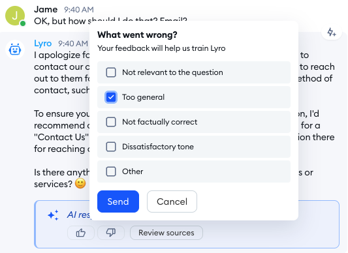Click Lyro's robot avatar icon

coord(15,50)
